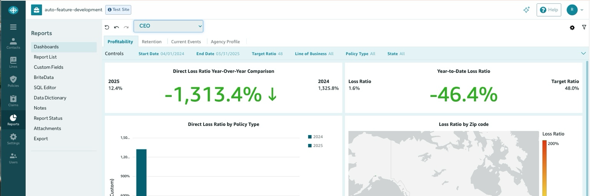Screen dimensions: 590x196
Task: Click the 2025 value 12.4%
Action: (x=115, y=88)
